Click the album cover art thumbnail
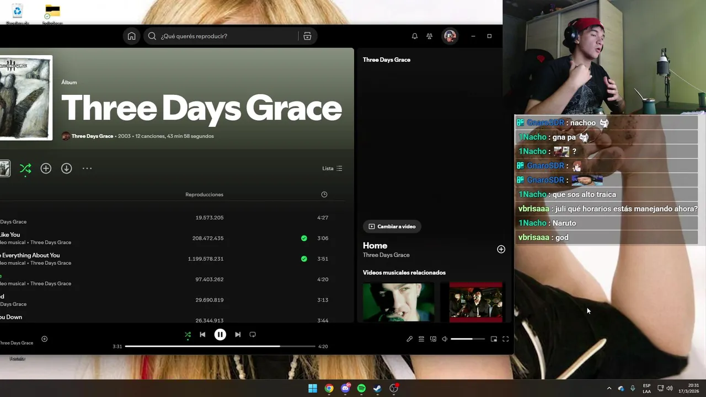 (x=25, y=98)
